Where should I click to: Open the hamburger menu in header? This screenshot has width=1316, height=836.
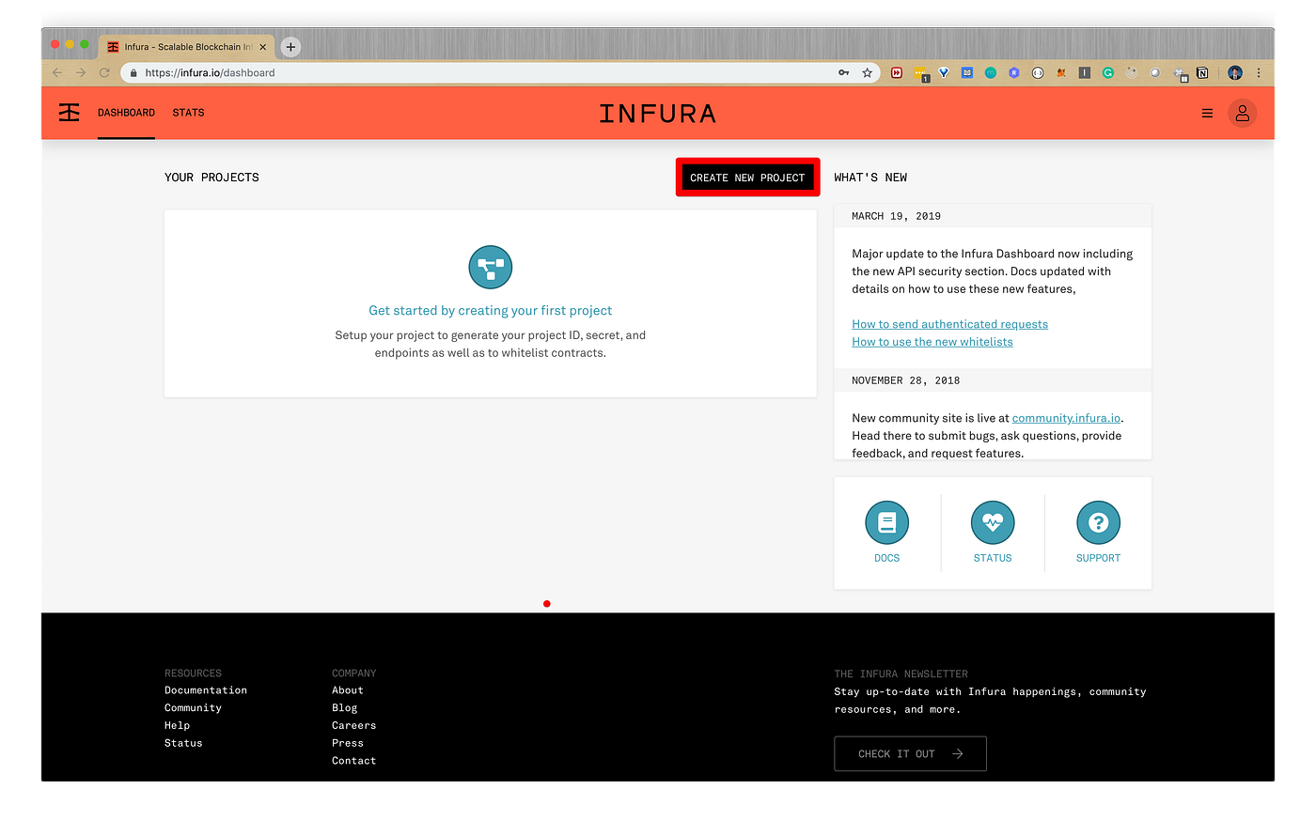click(1207, 113)
